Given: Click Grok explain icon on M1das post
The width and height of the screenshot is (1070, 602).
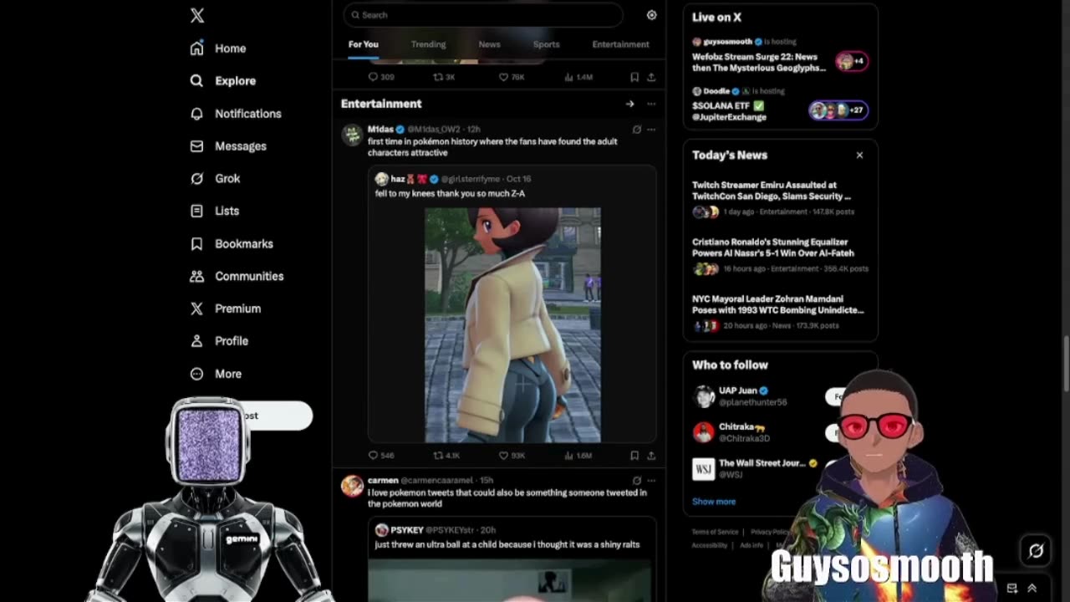Looking at the screenshot, I should click(x=637, y=130).
